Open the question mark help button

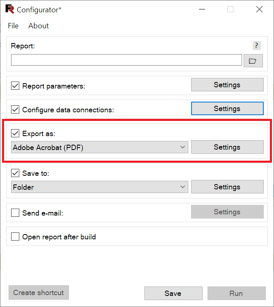click(x=256, y=45)
